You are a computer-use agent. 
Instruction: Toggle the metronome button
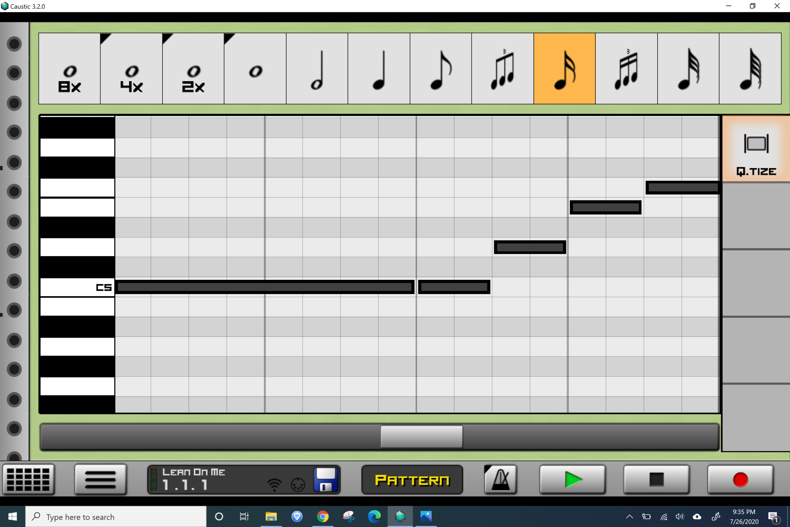click(500, 480)
